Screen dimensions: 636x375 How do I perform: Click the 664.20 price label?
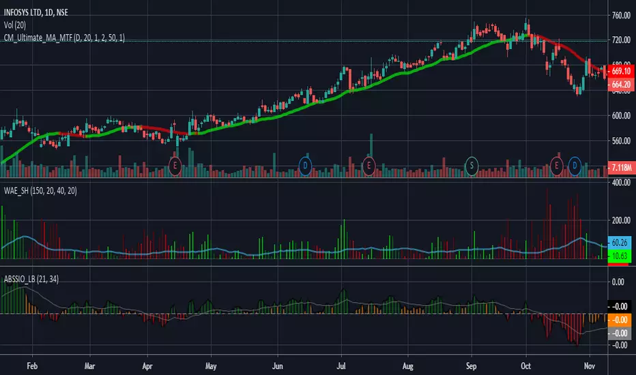click(x=621, y=85)
